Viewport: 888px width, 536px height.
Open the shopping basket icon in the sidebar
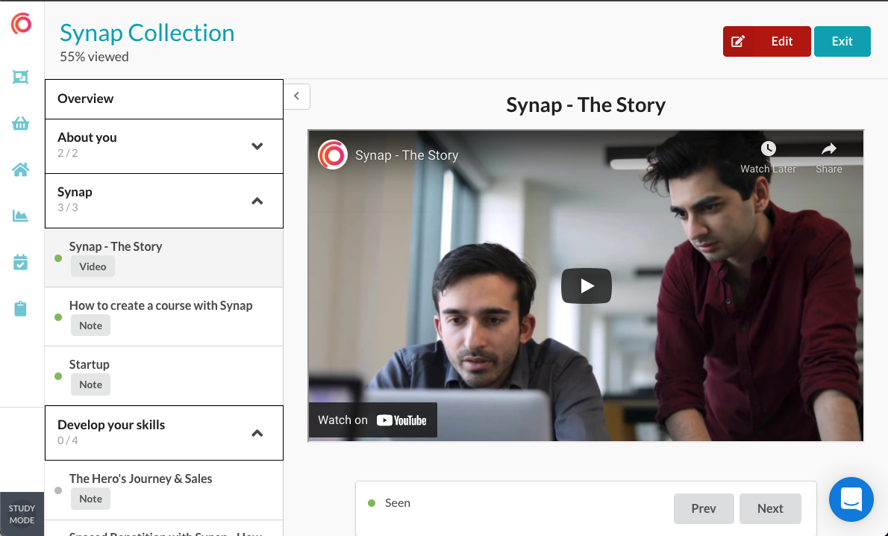click(x=20, y=124)
